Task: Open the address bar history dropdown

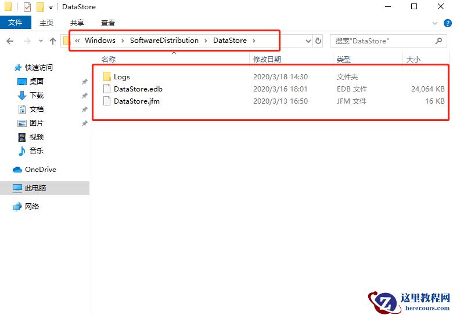Action: click(x=308, y=41)
